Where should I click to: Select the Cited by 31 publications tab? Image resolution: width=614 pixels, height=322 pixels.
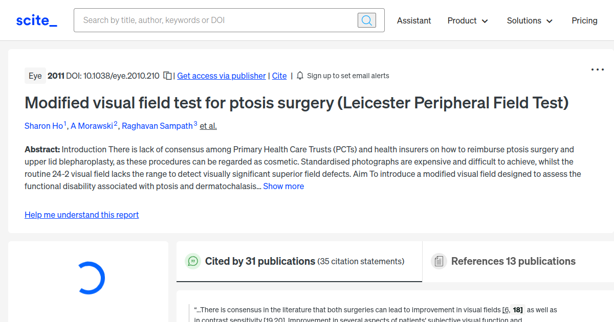click(x=260, y=261)
